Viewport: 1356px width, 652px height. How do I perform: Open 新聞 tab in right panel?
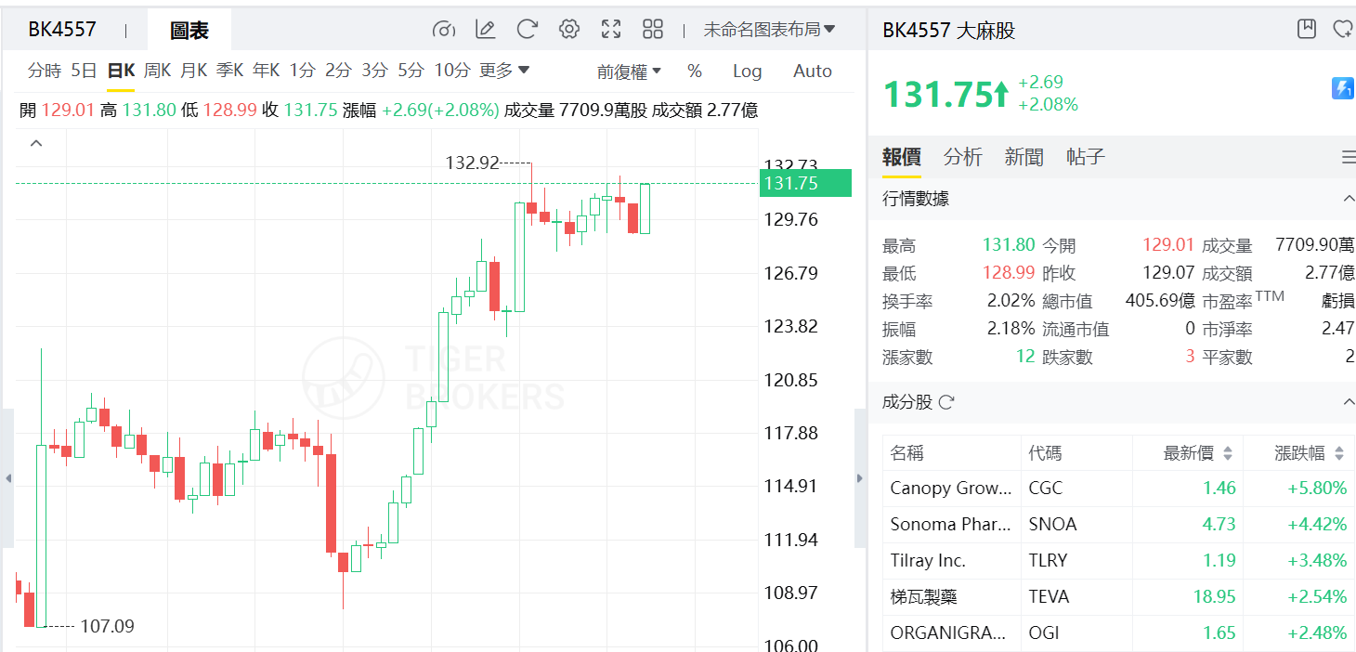[1024, 157]
